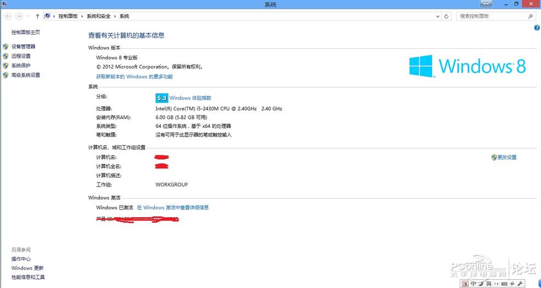Open 操作中心 in the see-also list
The height and width of the screenshot is (288, 541).
(x=21, y=259)
